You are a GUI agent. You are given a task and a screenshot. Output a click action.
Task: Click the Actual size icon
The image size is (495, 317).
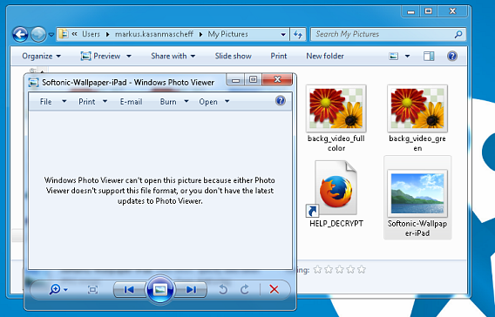92,289
